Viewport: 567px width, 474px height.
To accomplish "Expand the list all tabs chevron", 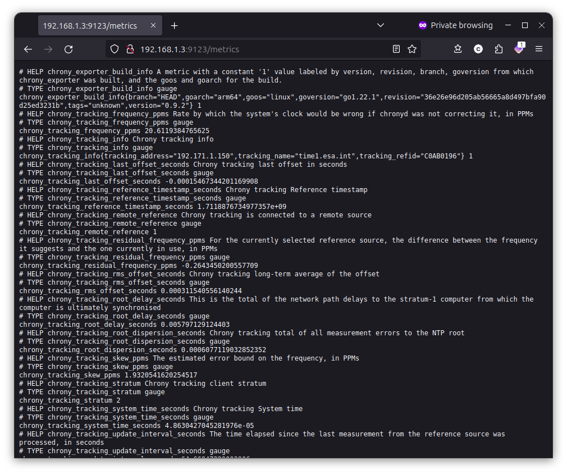I will point(381,25).
